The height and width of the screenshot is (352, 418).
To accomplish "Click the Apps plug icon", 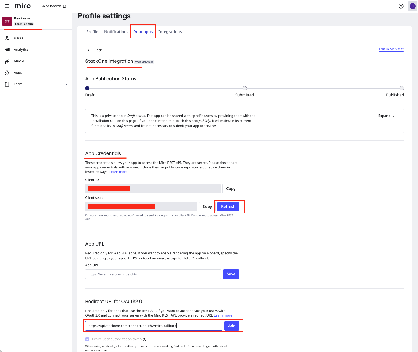I will pyautogui.click(x=7, y=73).
